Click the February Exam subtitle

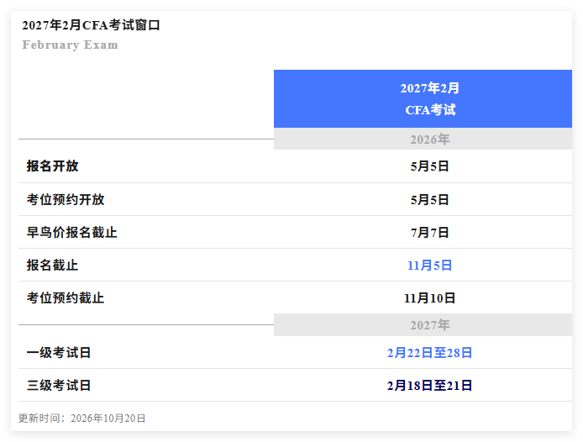(x=71, y=45)
